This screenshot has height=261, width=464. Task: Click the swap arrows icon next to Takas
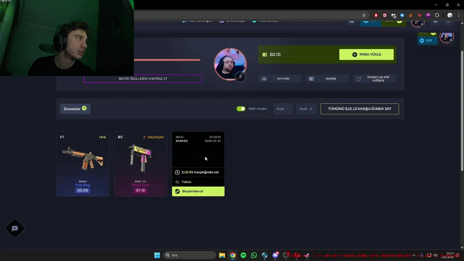[177, 182]
